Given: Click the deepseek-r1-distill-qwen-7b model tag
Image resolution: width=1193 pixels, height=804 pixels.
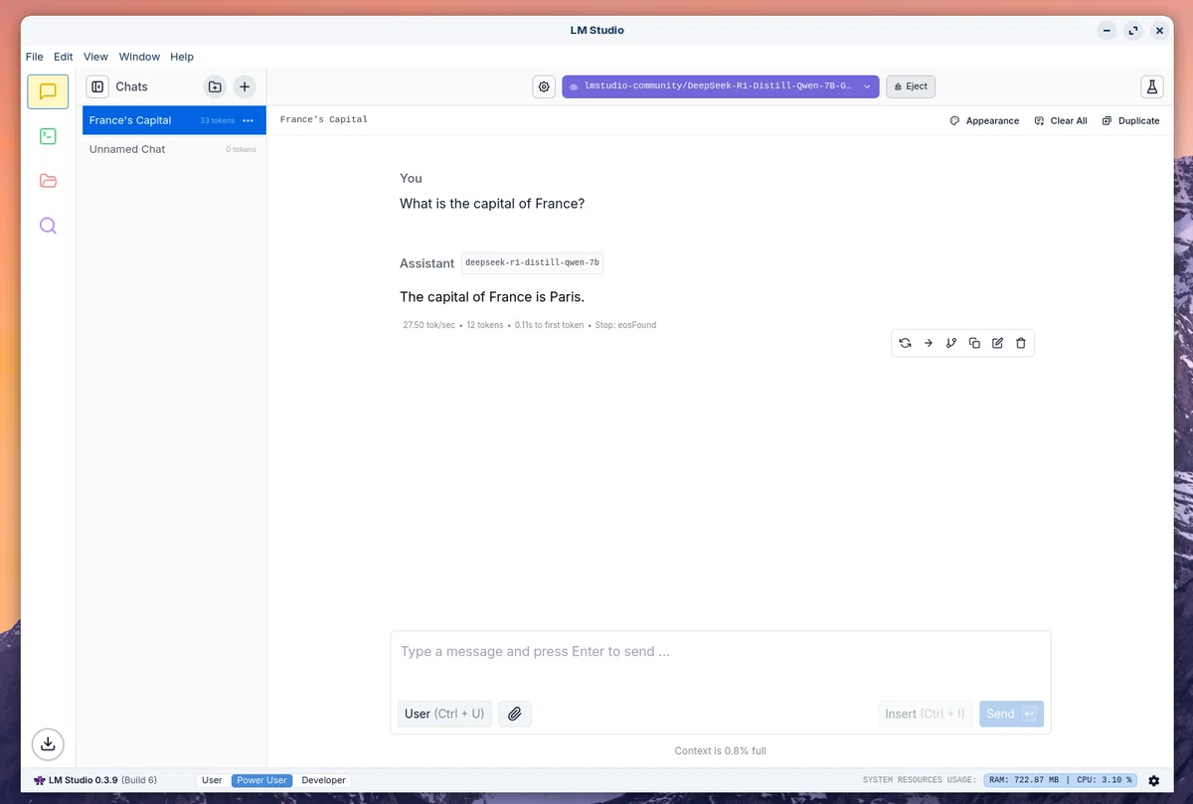Looking at the screenshot, I should click(x=532, y=263).
